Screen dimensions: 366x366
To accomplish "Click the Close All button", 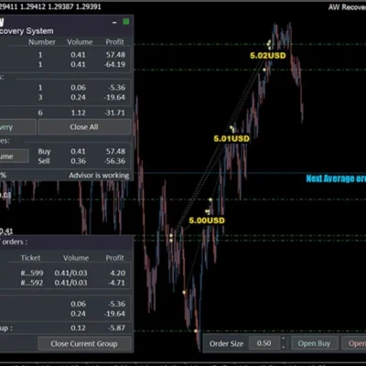I will [84, 127].
